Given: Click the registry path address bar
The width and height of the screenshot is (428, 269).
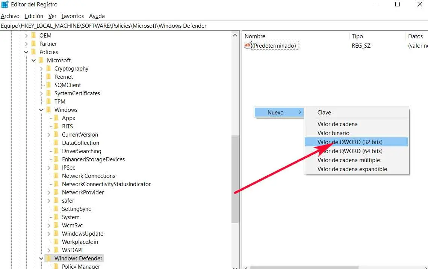Looking at the screenshot, I should point(214,26).
